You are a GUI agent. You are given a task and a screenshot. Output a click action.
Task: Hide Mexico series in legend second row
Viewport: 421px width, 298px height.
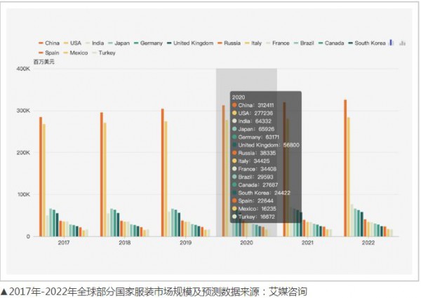click(76, 53)
